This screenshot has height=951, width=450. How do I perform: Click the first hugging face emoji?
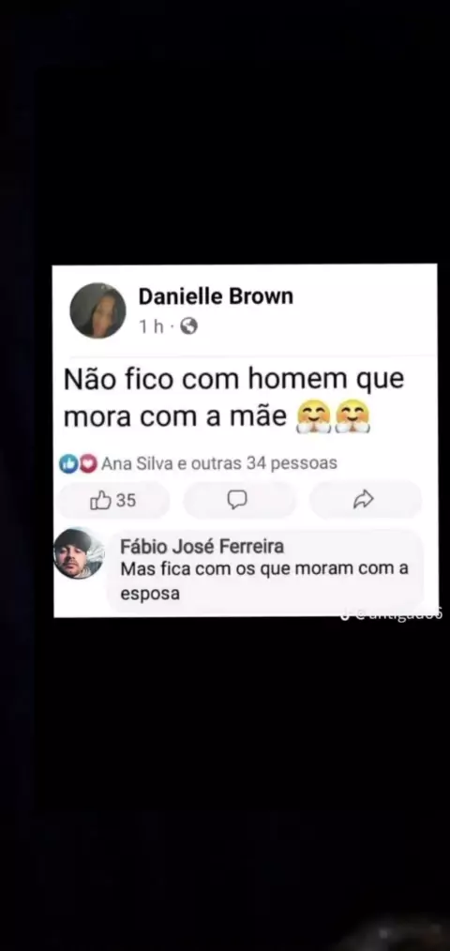tap(313, 417)
